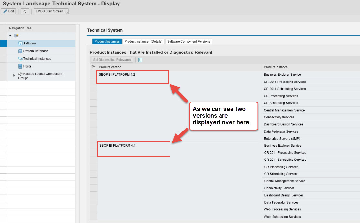Viewport: 360px width, 223px height.
Task: Select the WebI Scheduling Services product instance
Action: (x=283, y=217)
